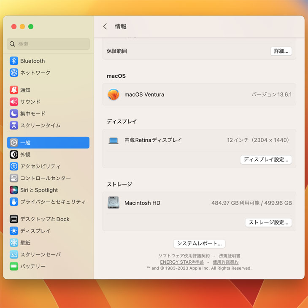
Task: Click the ディスプレイ sun icon in sidebar
Action: tap(14, 231)
